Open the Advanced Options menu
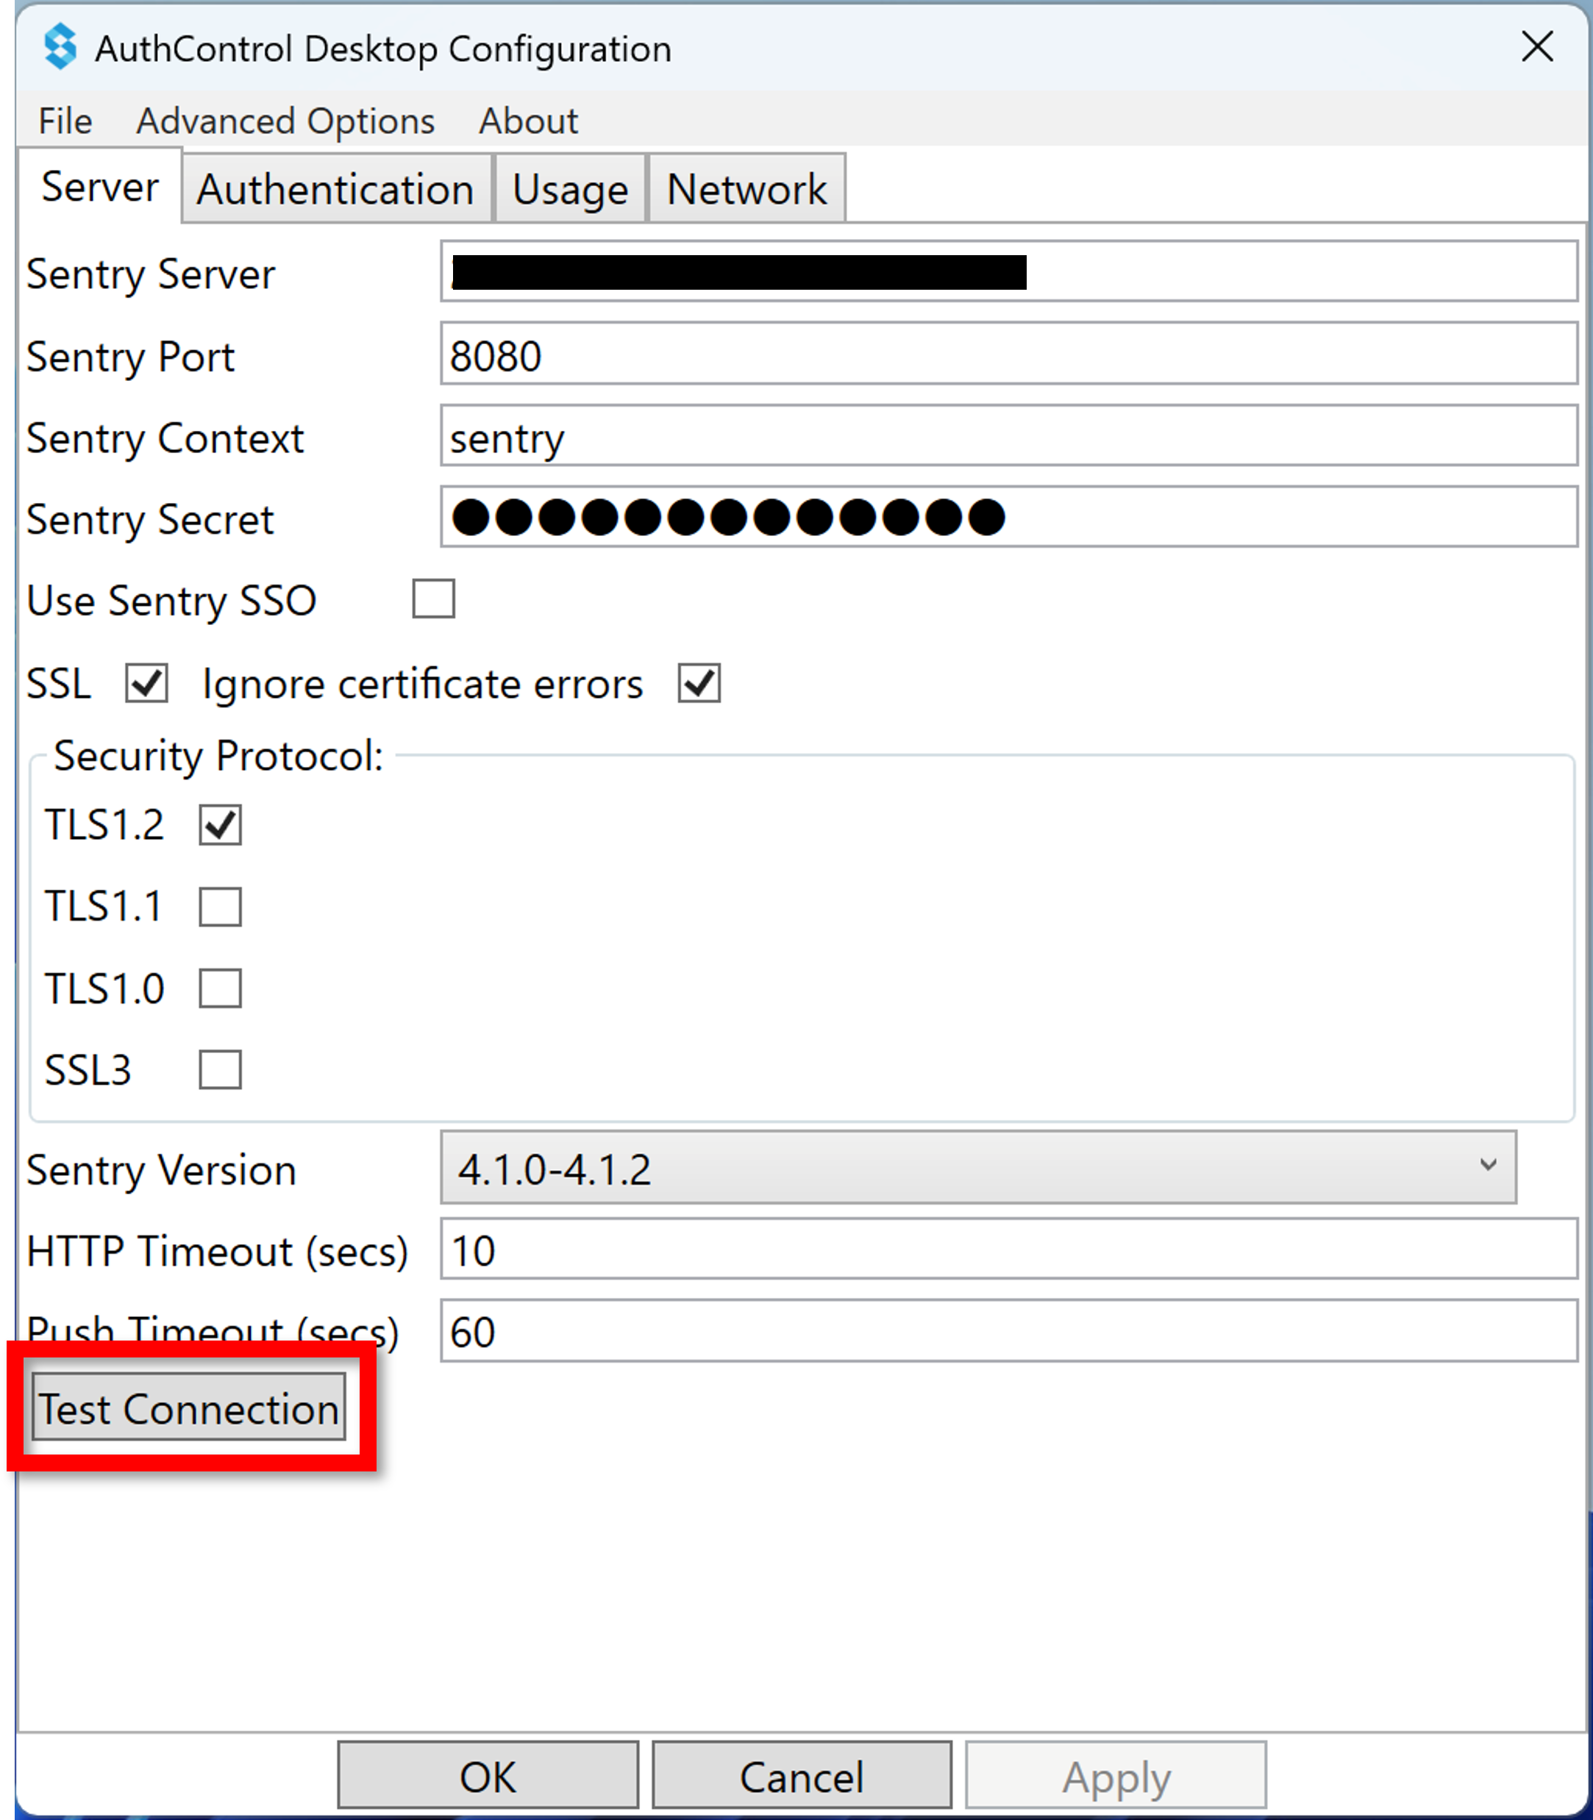Image resolution: width=1593 pixels, height=1820 pixels. click(x=285, y=121)
